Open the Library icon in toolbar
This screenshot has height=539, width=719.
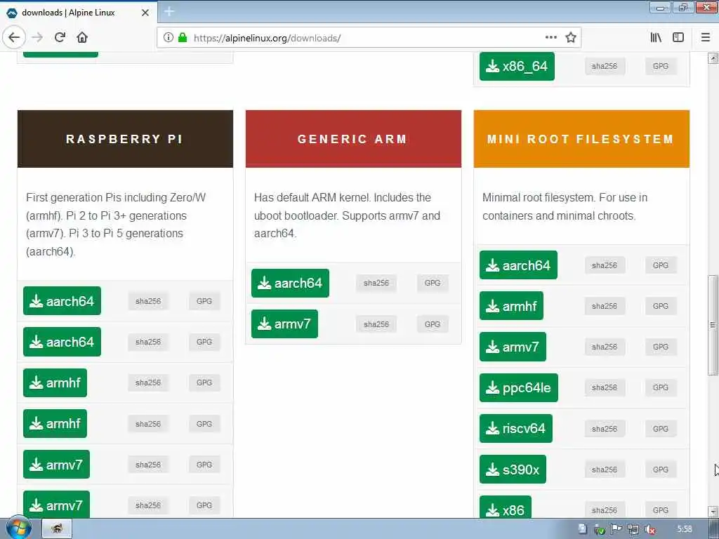pos(656,38)
